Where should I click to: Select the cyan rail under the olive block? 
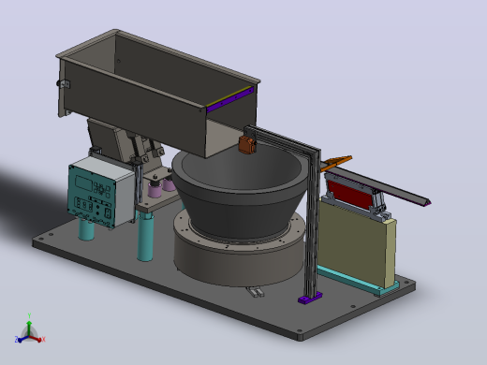coord(358,281)
